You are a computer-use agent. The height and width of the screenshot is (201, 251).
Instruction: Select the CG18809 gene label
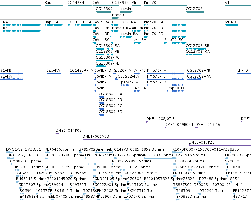tap(104, 9)
